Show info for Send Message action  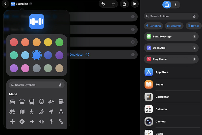coord(194,36)
